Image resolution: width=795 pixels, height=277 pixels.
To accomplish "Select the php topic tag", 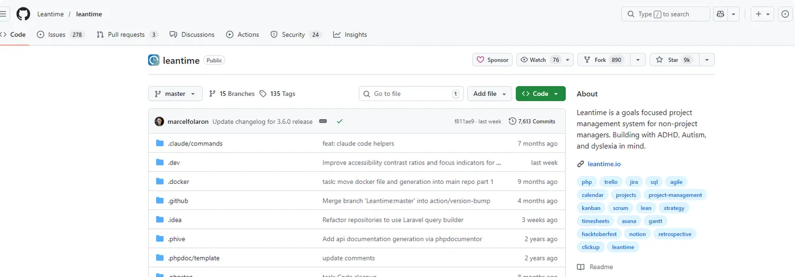I will pyautogui.click(x=587, y=182).
